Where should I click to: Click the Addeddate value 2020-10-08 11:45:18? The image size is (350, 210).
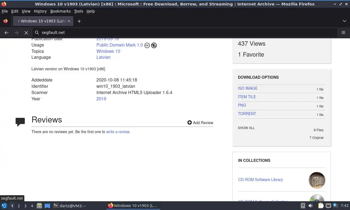117,80
